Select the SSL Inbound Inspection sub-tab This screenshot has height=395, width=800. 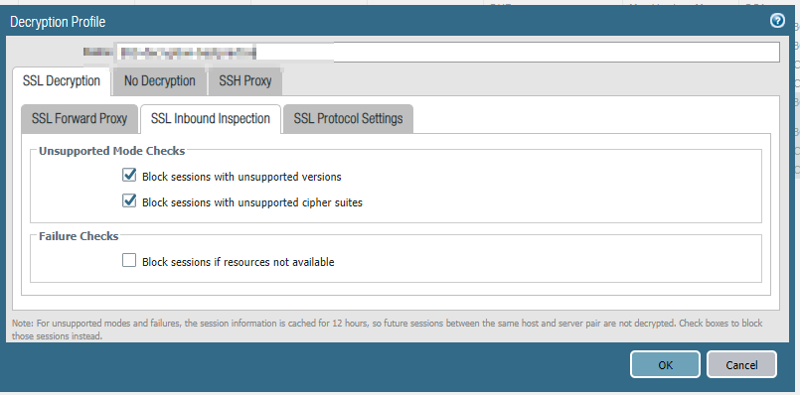click(x=211, y=119)
